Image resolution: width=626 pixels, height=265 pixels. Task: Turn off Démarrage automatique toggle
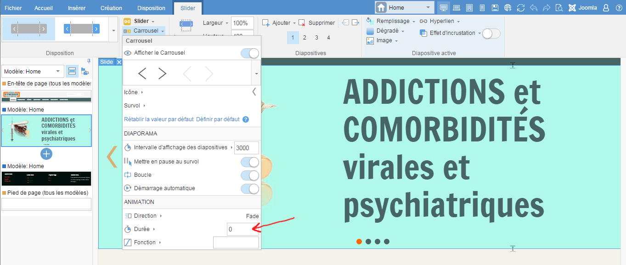tap(250, 188)
